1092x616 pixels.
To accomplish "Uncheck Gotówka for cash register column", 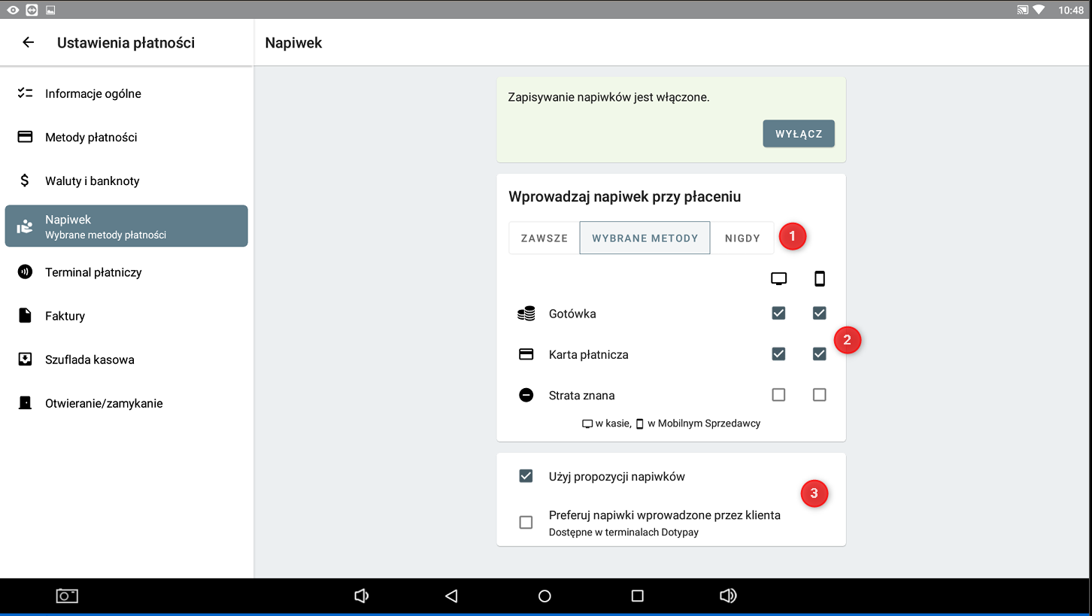I will pos(778,314).
